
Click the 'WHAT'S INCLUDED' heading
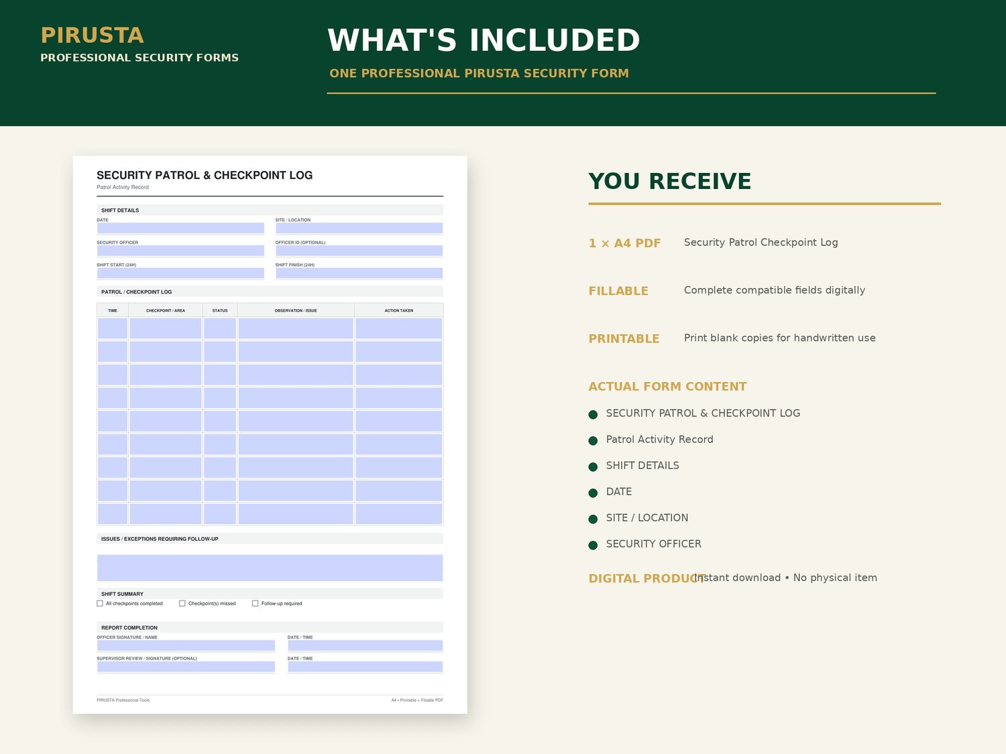[x=484, y=40]
